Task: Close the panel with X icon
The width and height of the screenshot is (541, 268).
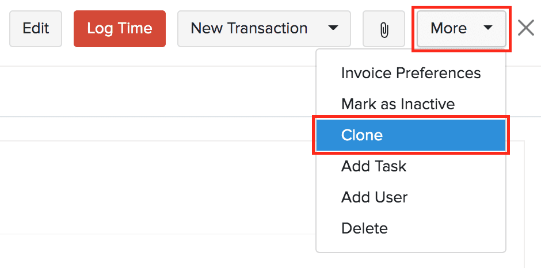Action: 526,28
